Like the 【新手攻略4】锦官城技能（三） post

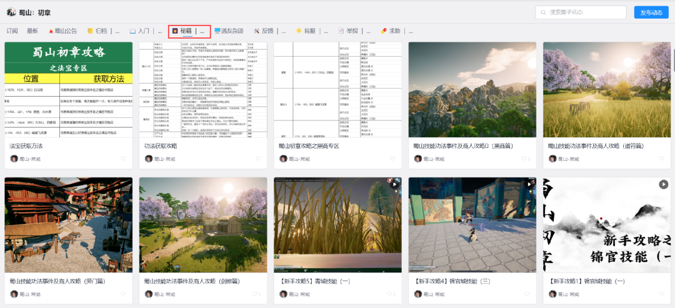[x=527, y=294]
